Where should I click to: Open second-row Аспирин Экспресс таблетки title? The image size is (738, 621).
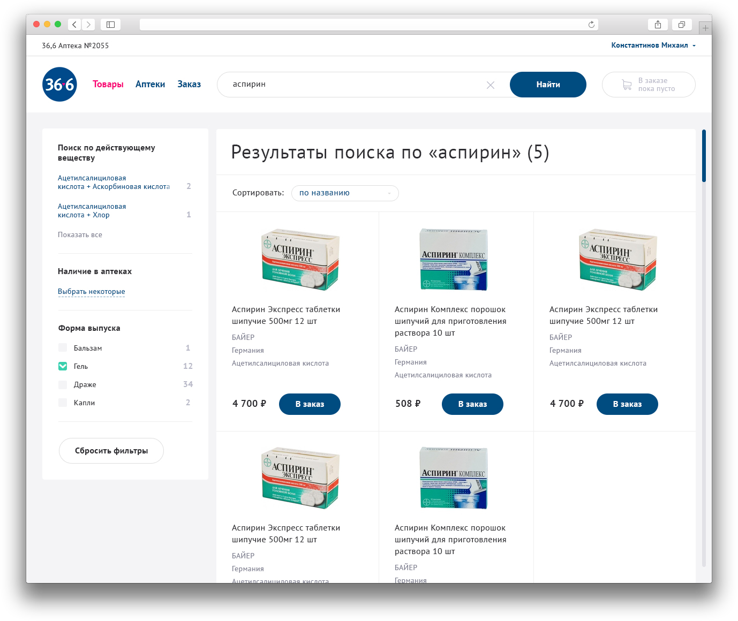[x=286, y=534]
